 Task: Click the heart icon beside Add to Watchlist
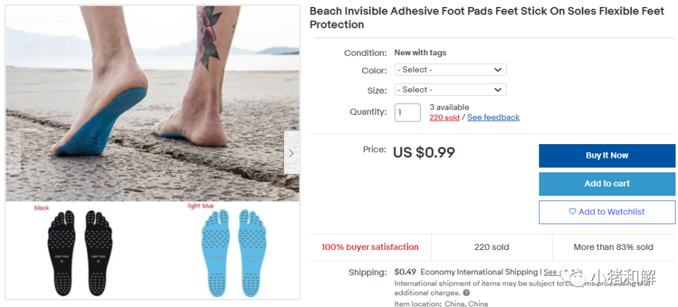(572, 212)
